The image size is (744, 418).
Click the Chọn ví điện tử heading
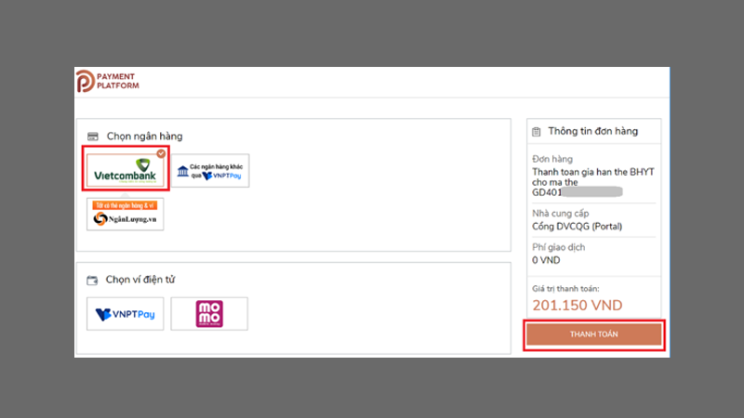click(140, 280)
